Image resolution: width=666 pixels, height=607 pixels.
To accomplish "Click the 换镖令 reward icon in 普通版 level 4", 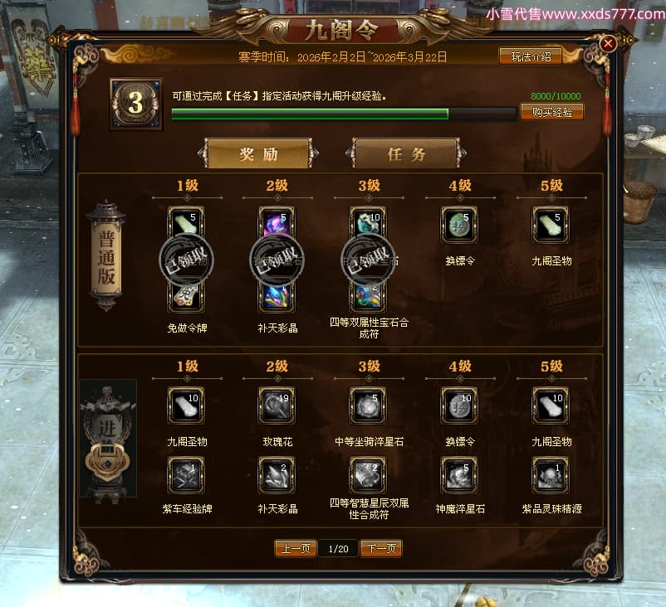I will tap(459, 225).
